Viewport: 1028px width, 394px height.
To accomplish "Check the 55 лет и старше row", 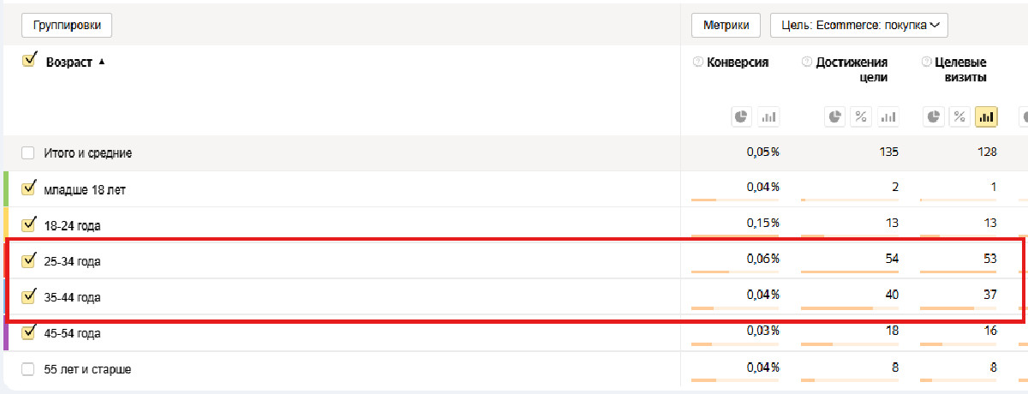I will point(28,369).
